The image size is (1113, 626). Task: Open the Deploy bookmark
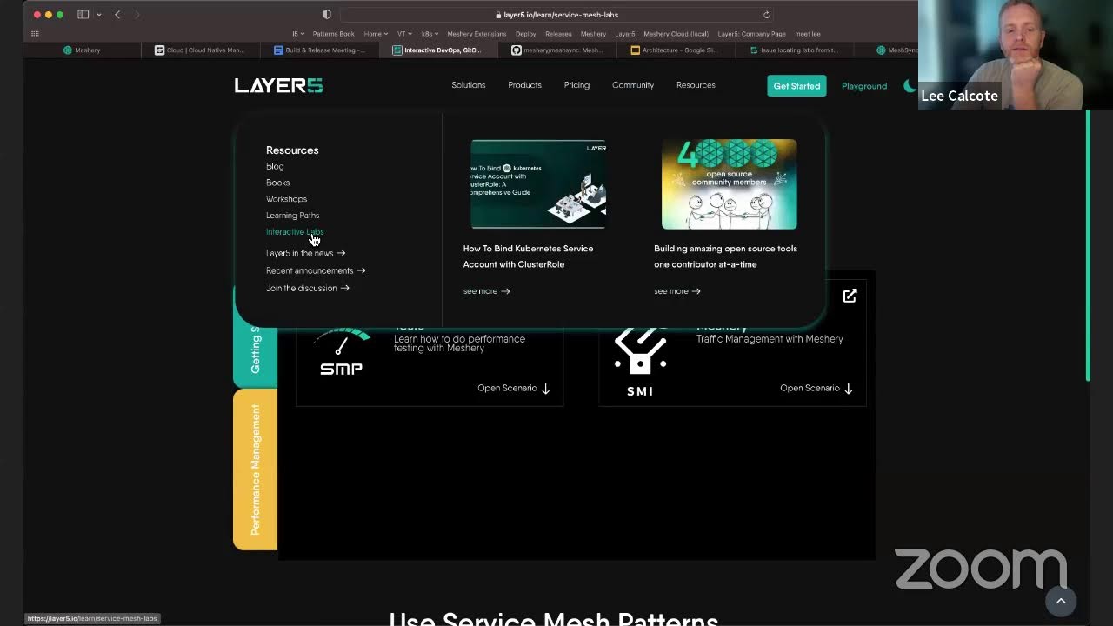click(x=525, y=34)
